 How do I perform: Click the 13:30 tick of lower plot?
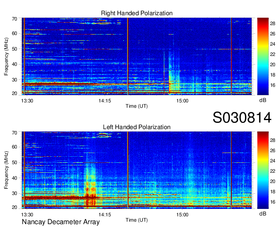click(27, 215)
